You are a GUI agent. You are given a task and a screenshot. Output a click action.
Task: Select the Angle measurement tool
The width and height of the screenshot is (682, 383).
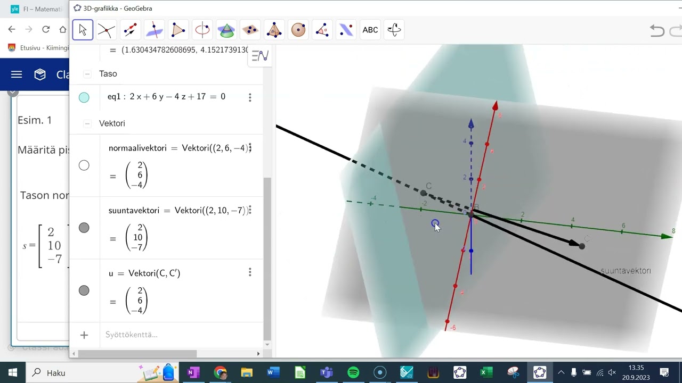[x=322, y=30]
